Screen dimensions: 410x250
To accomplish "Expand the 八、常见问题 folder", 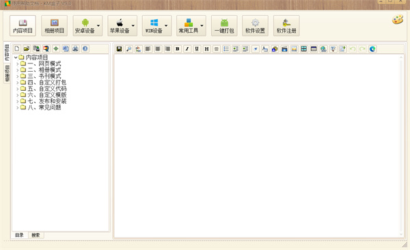I will [18, 107].
